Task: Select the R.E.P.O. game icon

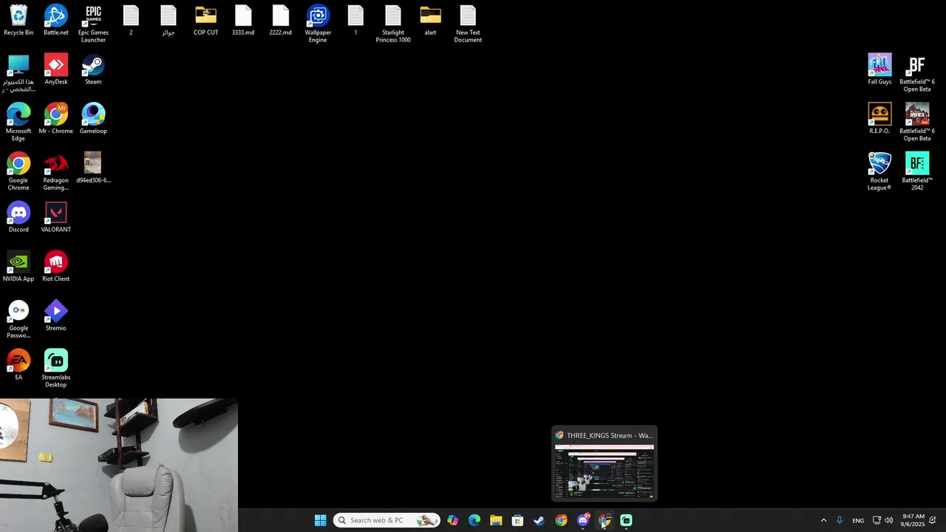Action: (x=879, y=119)
